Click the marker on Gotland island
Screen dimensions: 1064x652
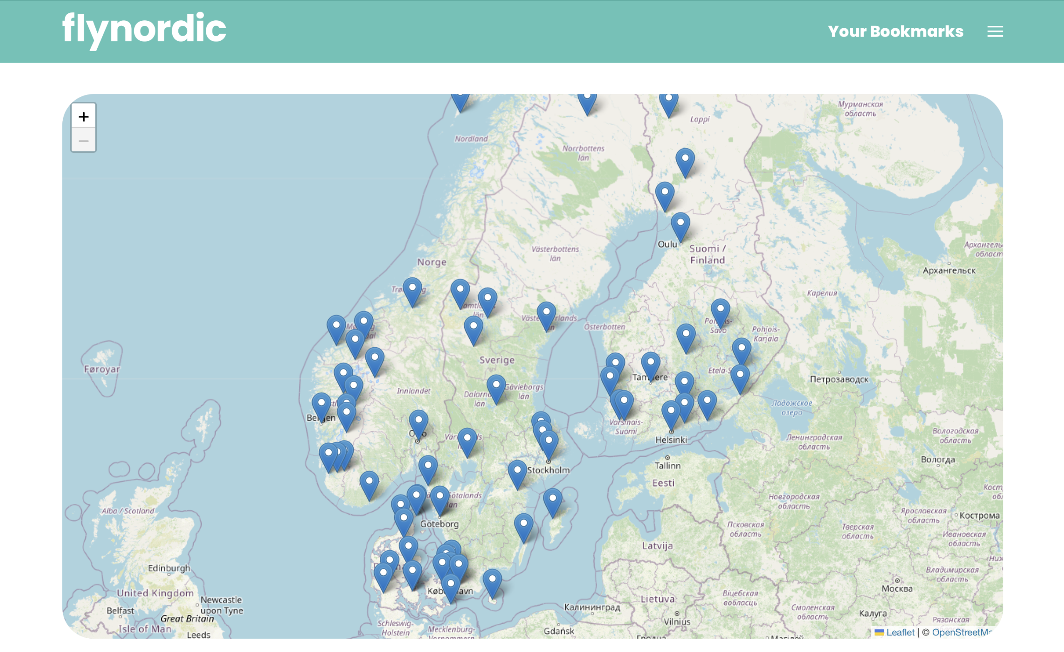point(552,501)
